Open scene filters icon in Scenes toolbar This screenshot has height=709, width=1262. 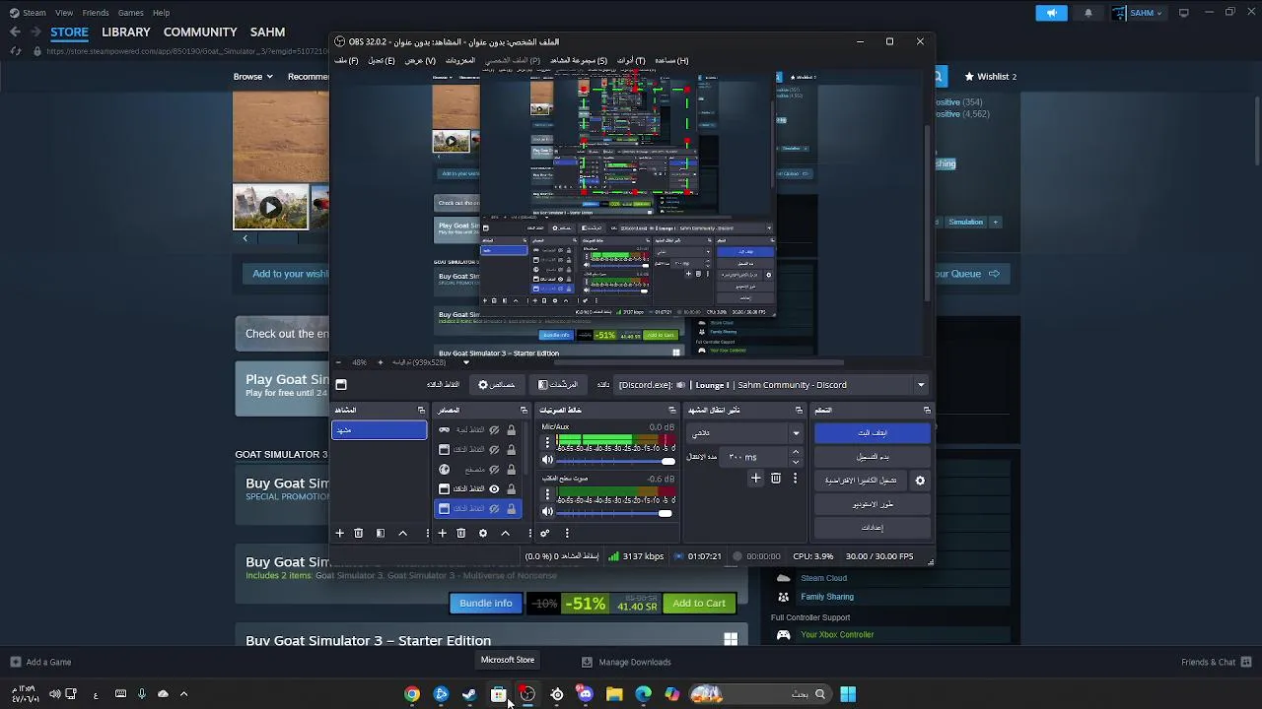pos(381,533)
